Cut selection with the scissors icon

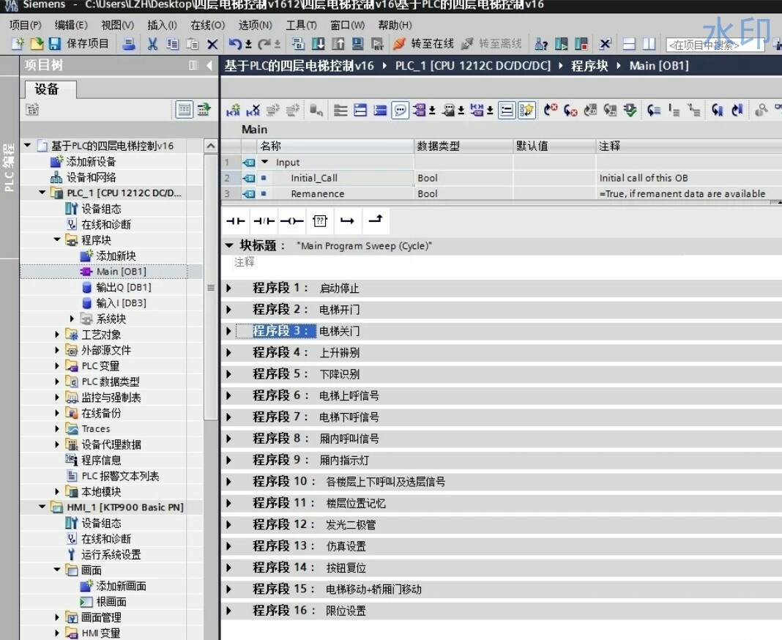152,44
